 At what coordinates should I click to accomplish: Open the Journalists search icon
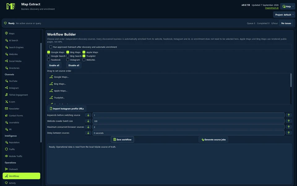point(6,122)
